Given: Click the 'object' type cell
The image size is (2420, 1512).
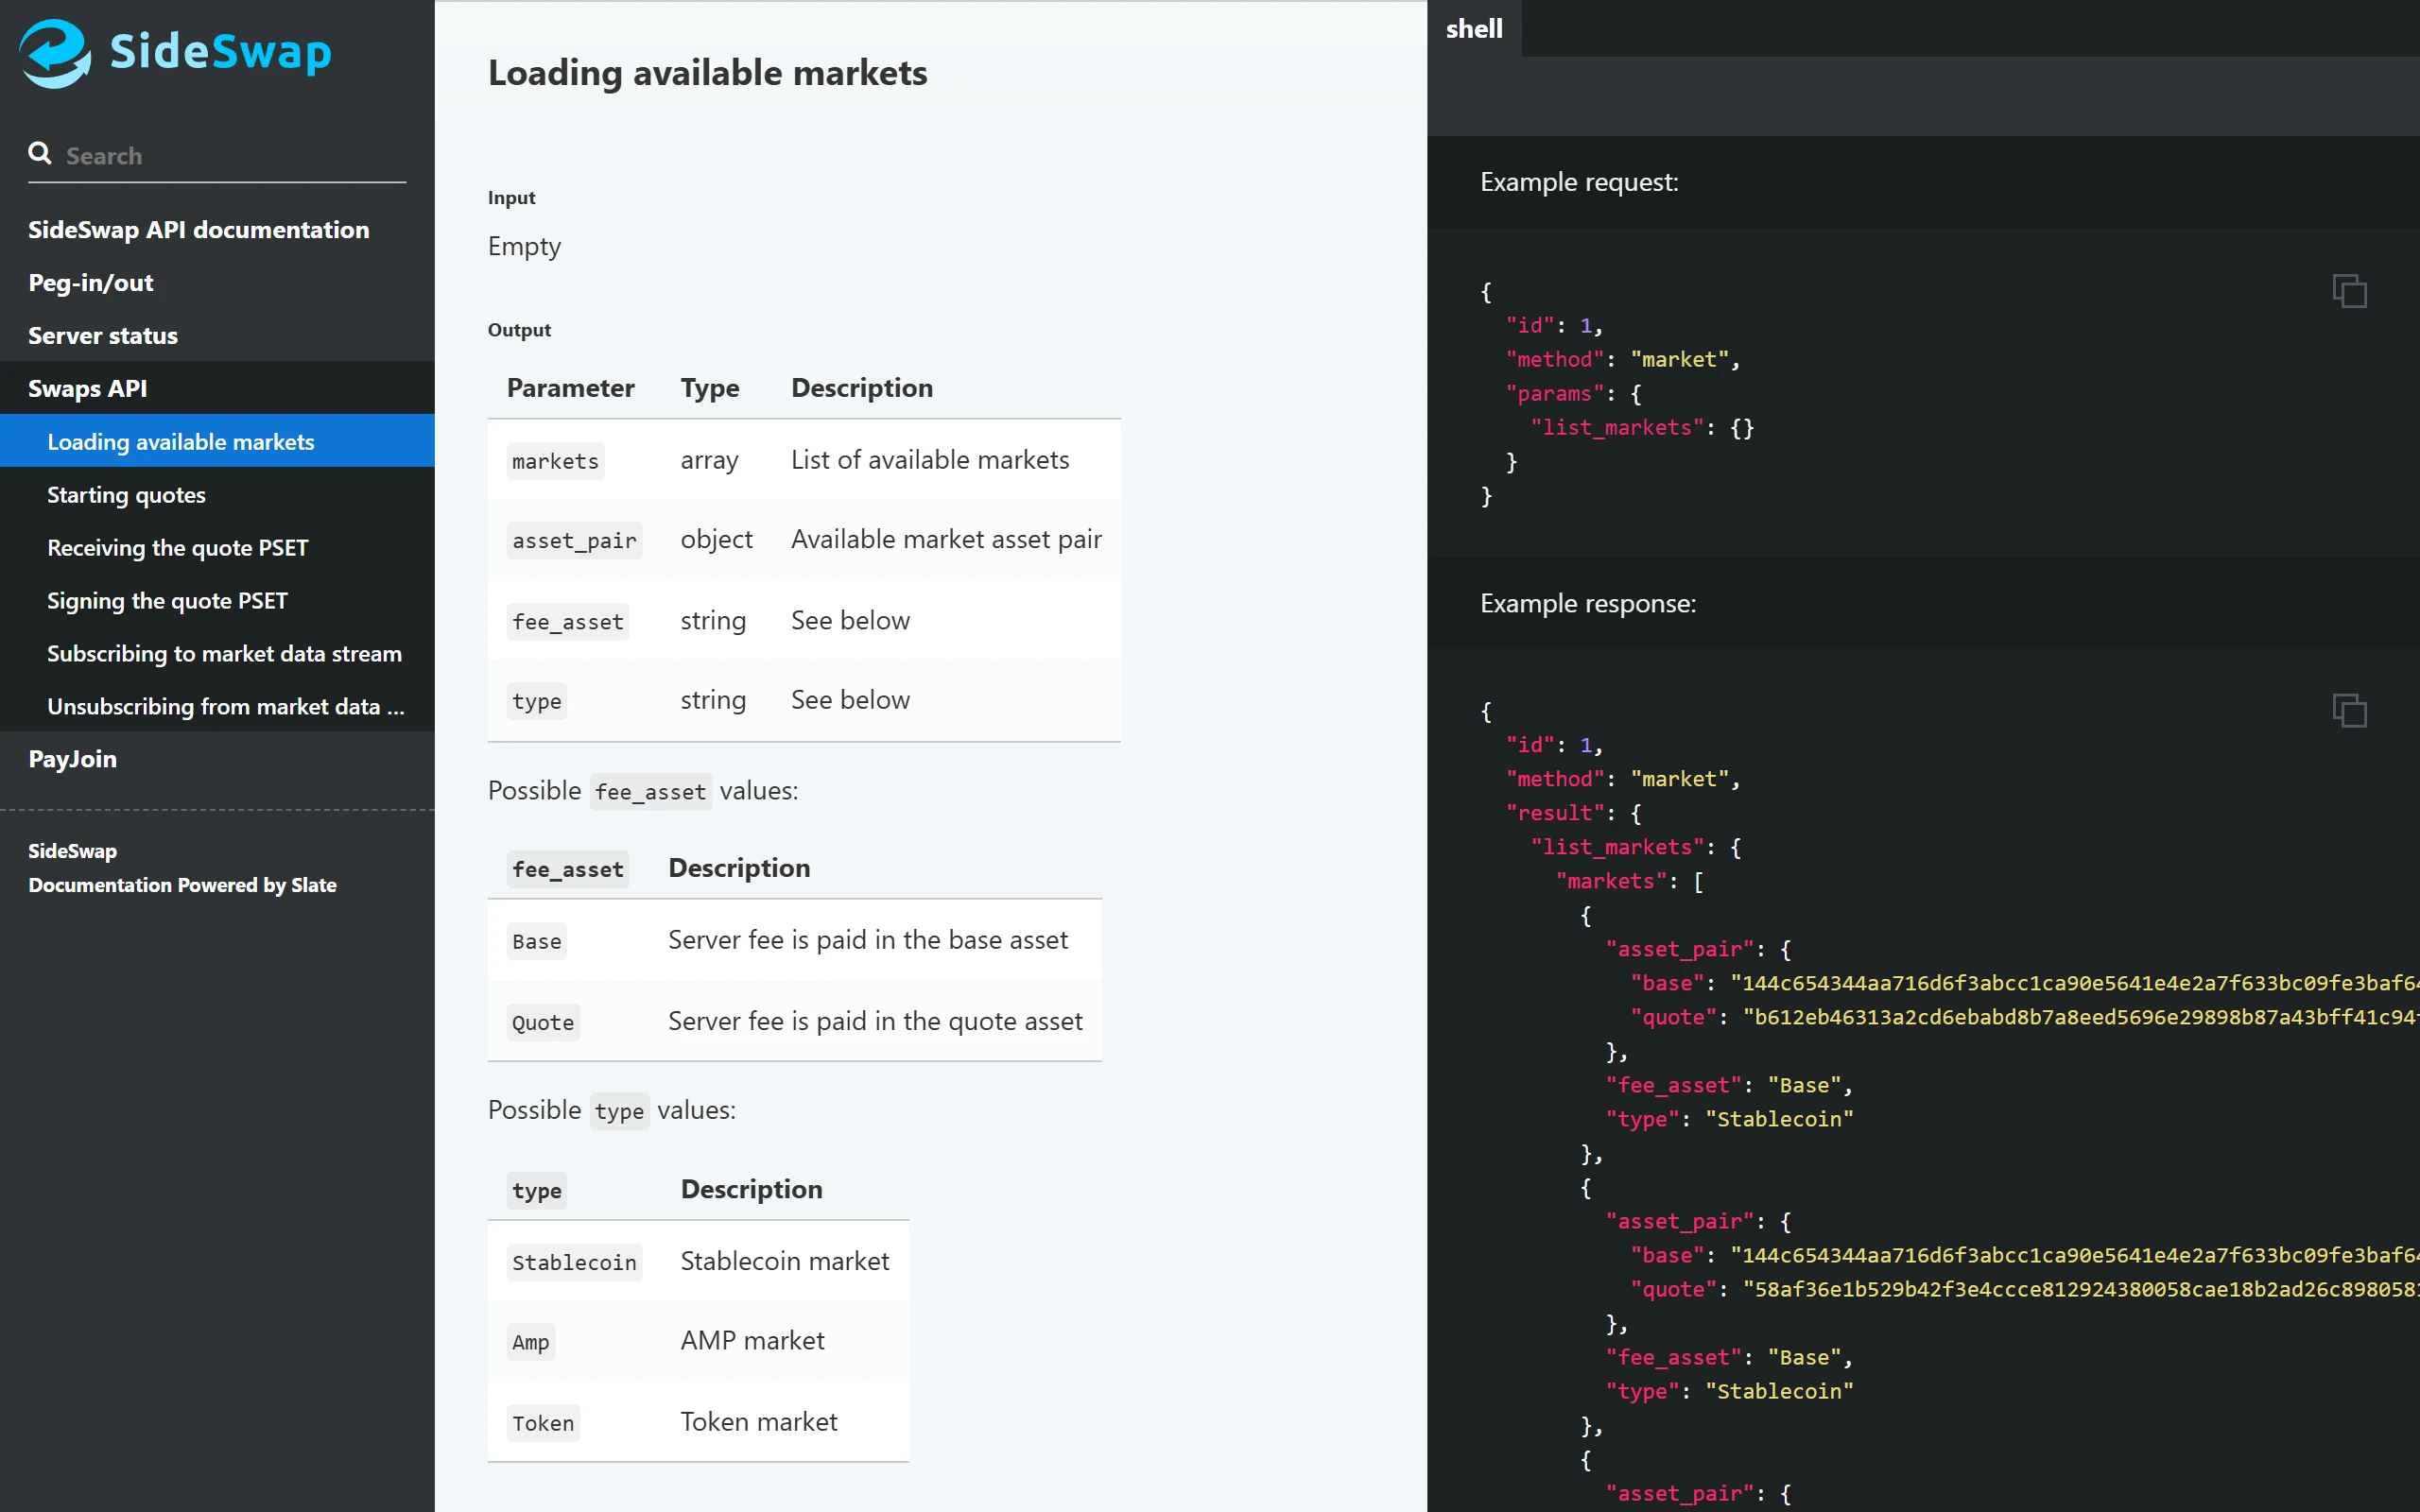Looking at the screenshot, I should pyautogui.click(x=716, y=540).
